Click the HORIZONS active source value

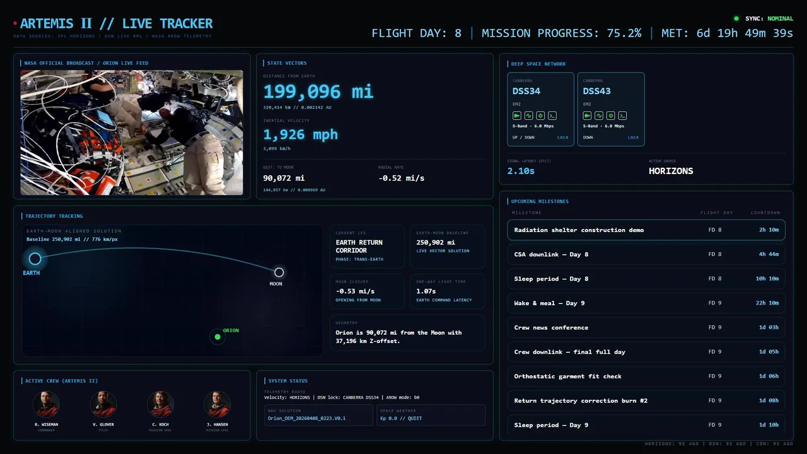click(671, 171)
